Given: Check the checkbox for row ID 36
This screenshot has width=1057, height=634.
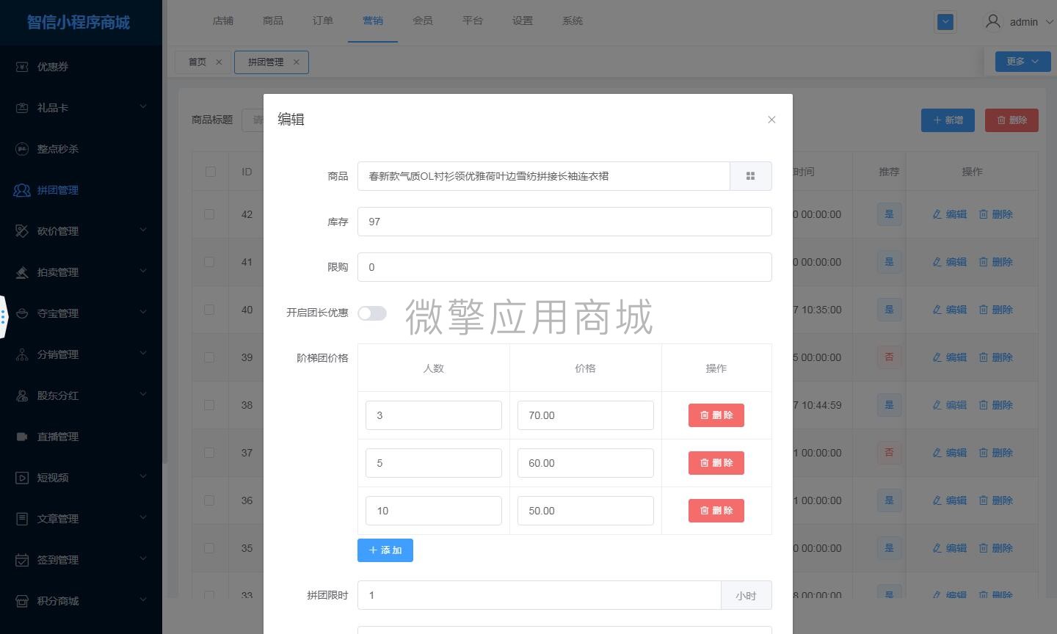Looking at the screenshot, I should click(x=209, y=500).
